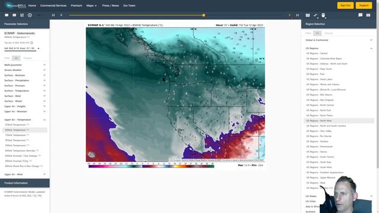Image resolution: width=379 pixels, height=213 pixels.
Task: Click the Product Information panel header
Action: tap(25, 183)
